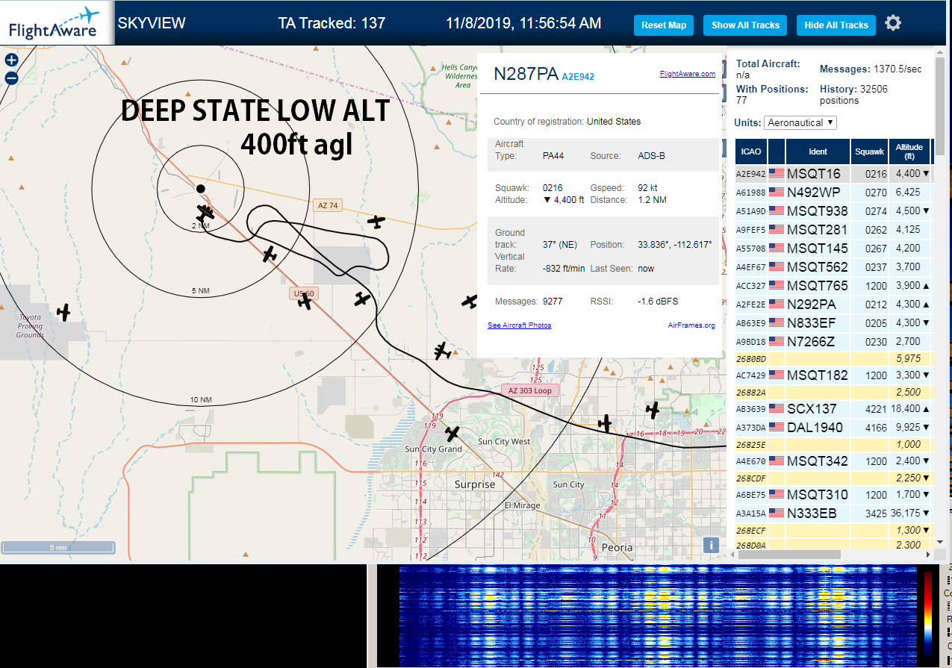Open settings gear in header
Viewport: 952px width, 668px height.
893,23
